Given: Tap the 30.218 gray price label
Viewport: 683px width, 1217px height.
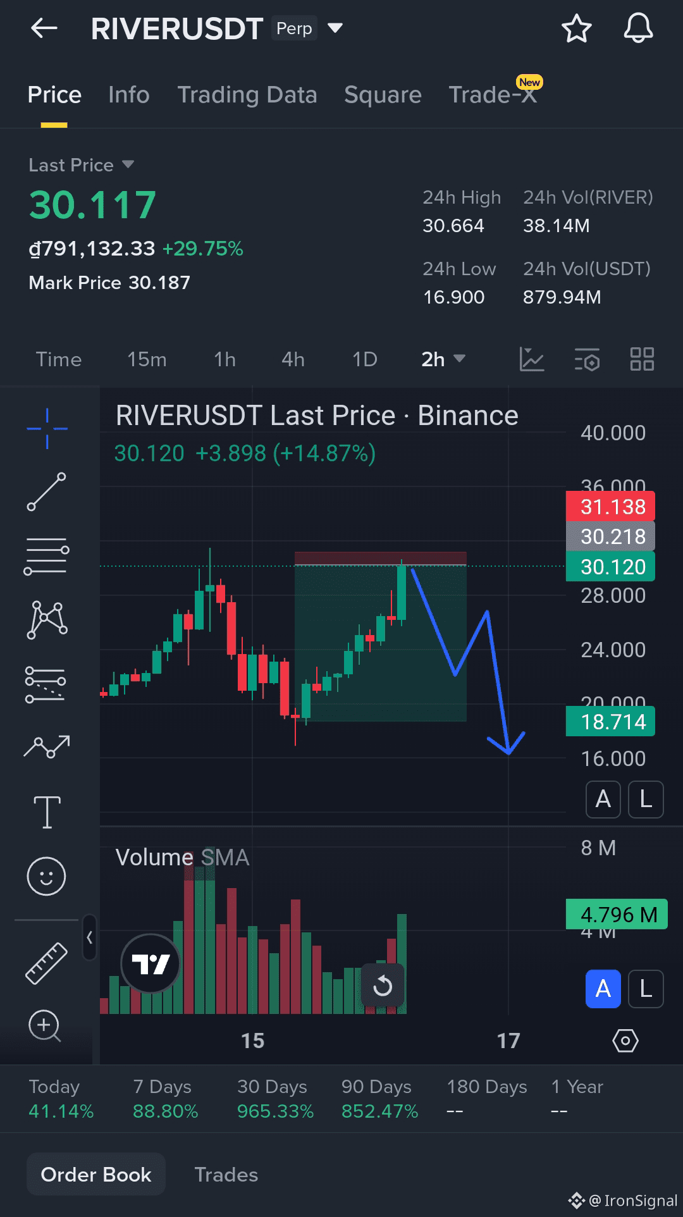Looking at the screenshot, I should tap(610, 536).
